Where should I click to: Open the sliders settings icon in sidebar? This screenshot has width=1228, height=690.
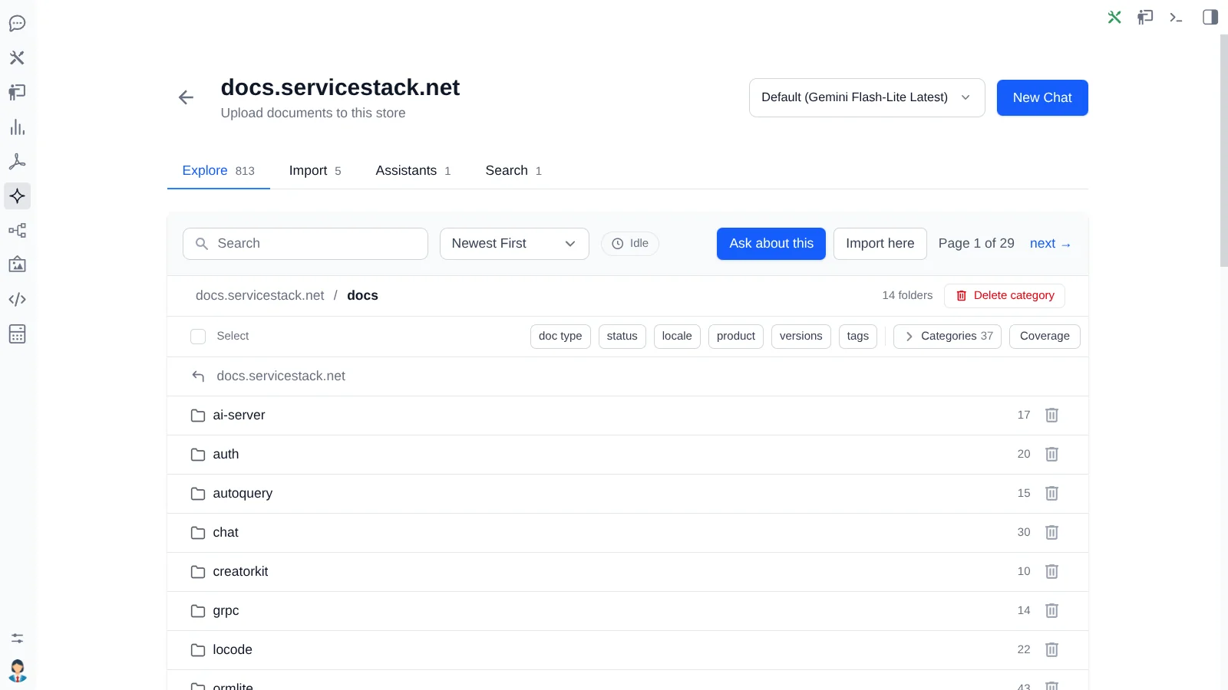(x=17, y=638)
